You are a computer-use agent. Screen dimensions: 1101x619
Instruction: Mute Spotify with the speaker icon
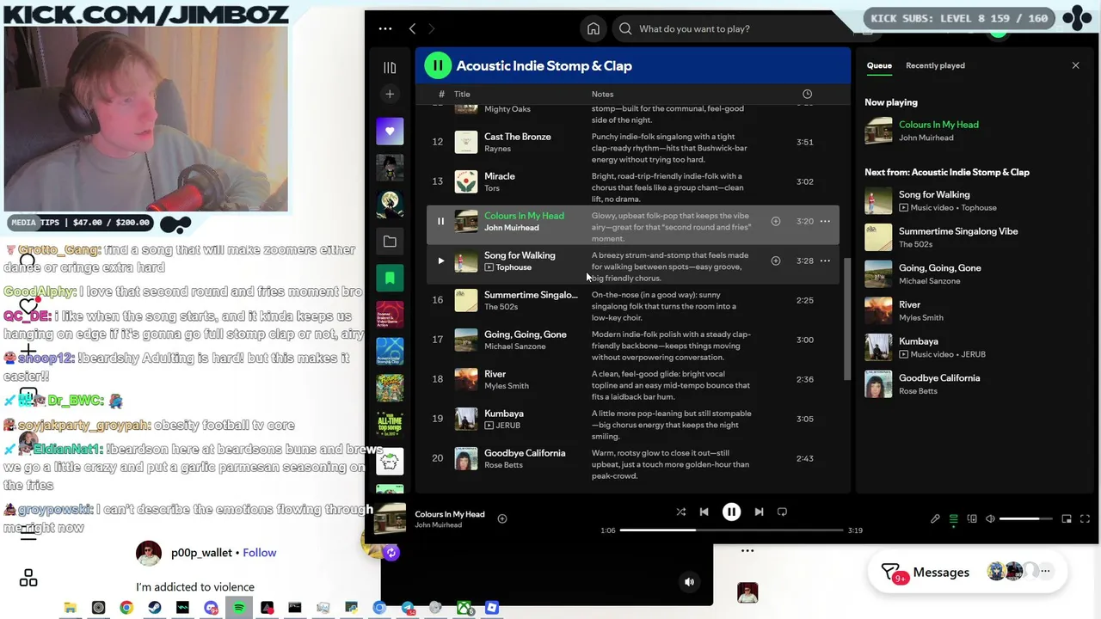coord(990,518)
